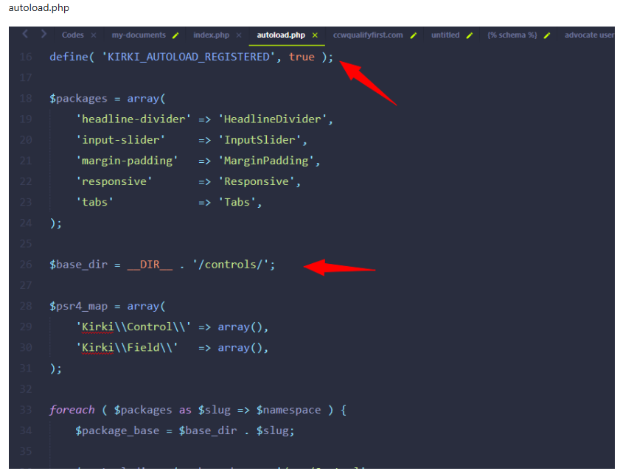620x471 pixels.
Task: Click the __DIR__ constant in code
Action: 150,264
